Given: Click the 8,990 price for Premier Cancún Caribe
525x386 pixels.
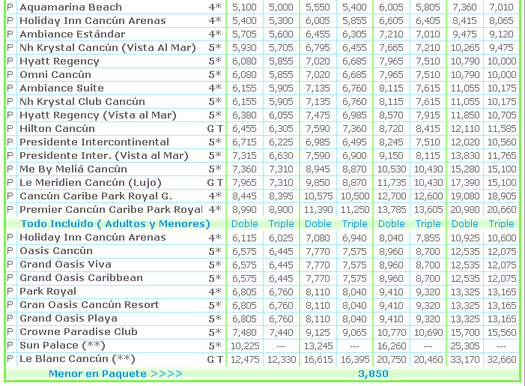Looking at the screenshot, I should [x=244, y=210].
